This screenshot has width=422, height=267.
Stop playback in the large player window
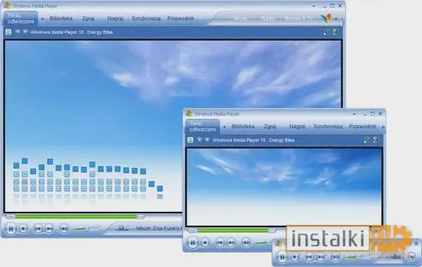[x=24, y=229]
